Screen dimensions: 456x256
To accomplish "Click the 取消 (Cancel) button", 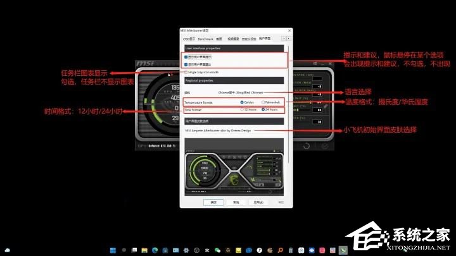I will (x=236, y=202).
